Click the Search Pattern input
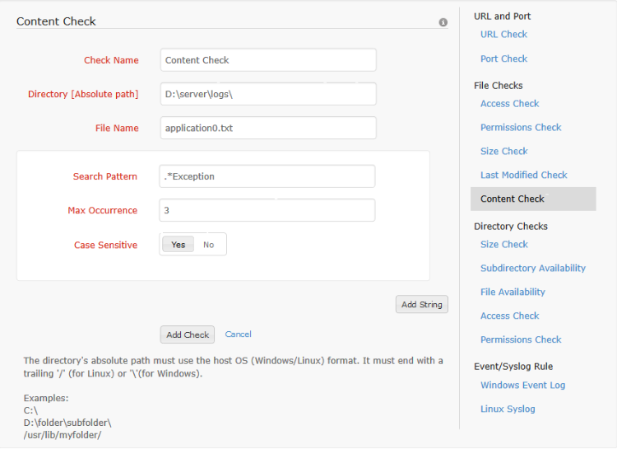The height and width of the screenshot is (449, 617). coord(267,176)
